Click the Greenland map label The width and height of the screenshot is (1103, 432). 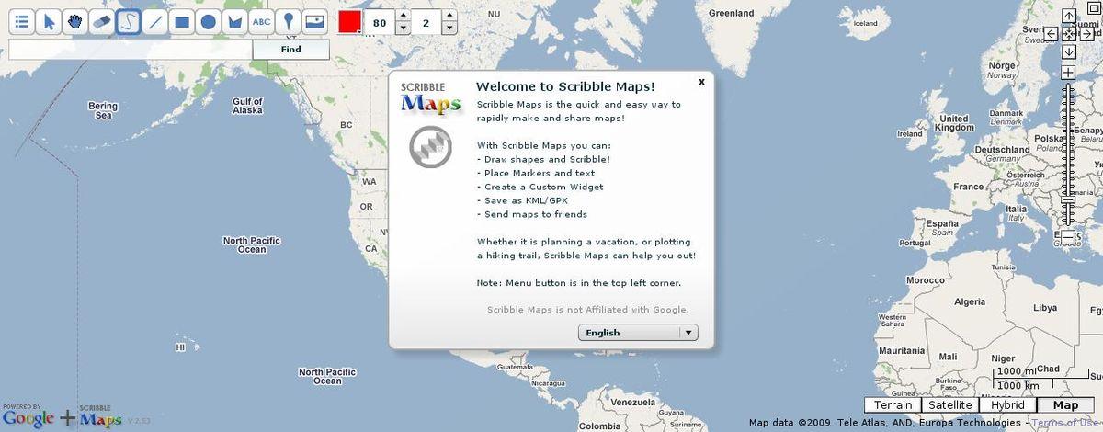point(732,13)
